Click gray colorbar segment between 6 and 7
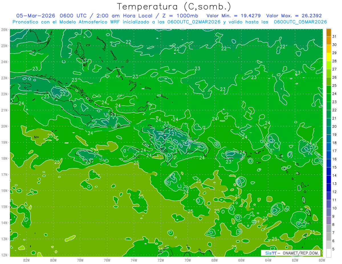 click(x=329, y=236)
